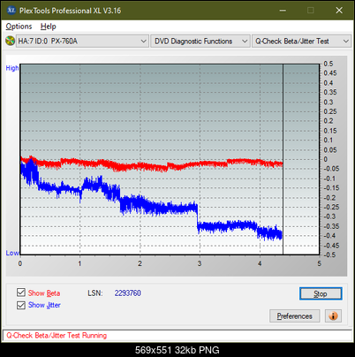Click the LSN label
The height and width of the screenshot is (357, 355).
(x=95, y=293)
